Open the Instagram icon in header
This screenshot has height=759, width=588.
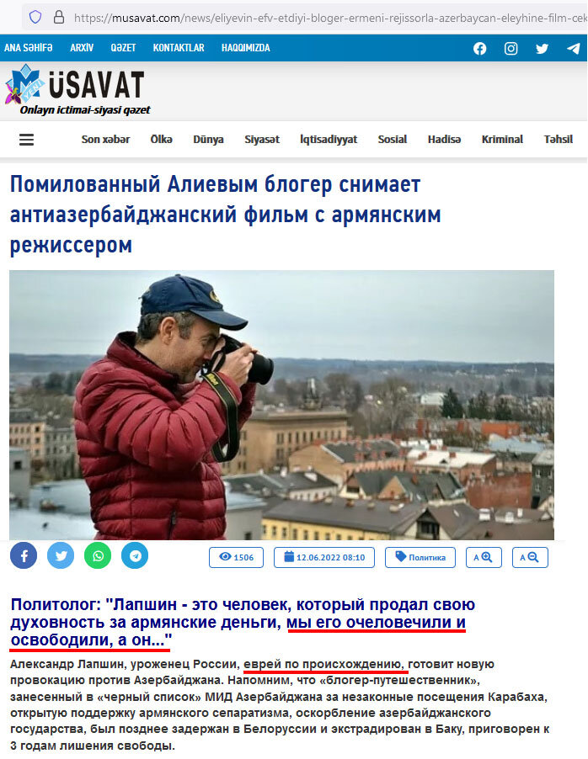coord(511,49)
